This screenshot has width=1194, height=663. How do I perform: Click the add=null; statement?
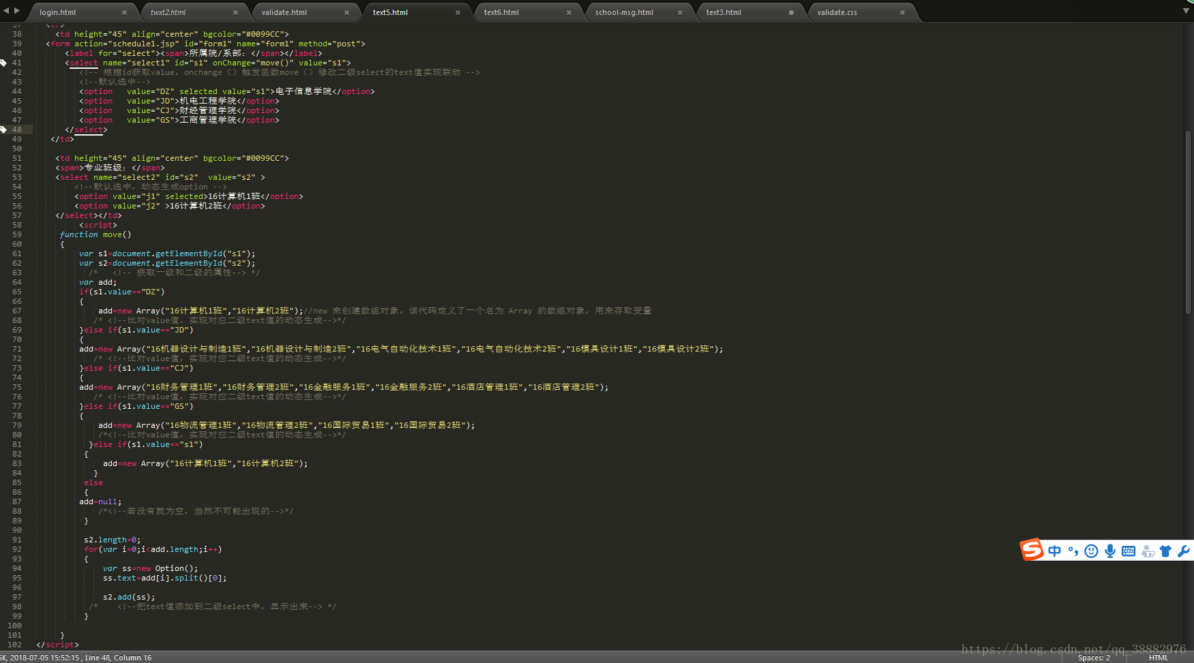100,502
